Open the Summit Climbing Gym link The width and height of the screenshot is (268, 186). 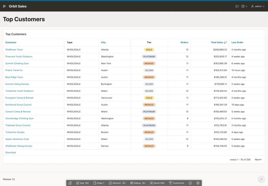tap(17, 63)
